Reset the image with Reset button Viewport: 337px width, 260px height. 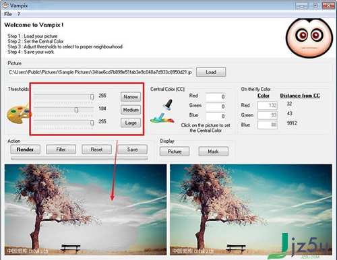pyautogui.click(x=96, y=150)
